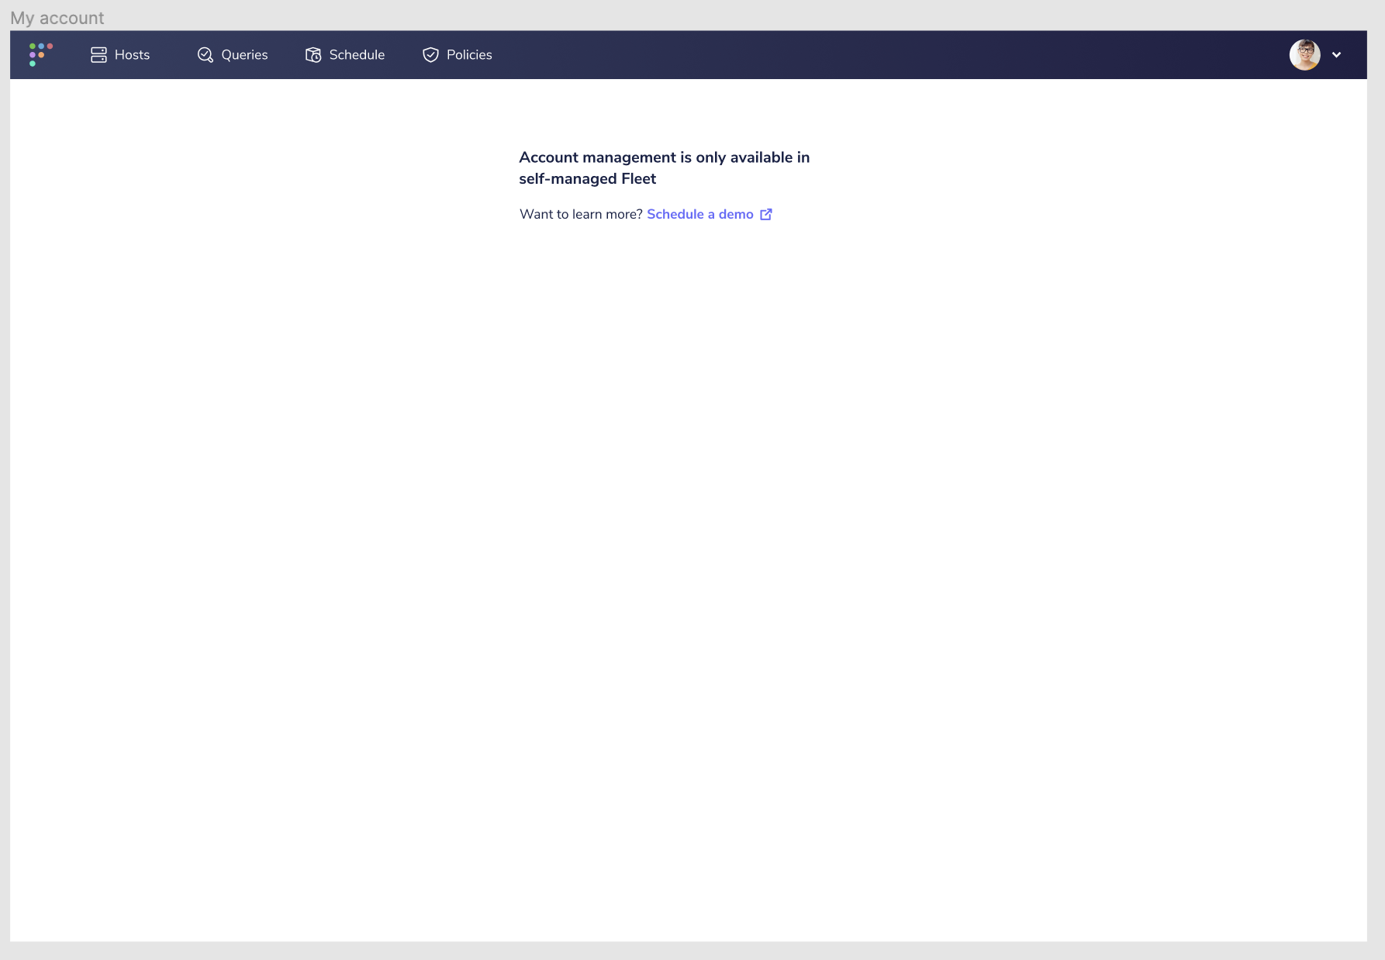
Task: Click the 'My account' frame title
Action: click(57, 18)
